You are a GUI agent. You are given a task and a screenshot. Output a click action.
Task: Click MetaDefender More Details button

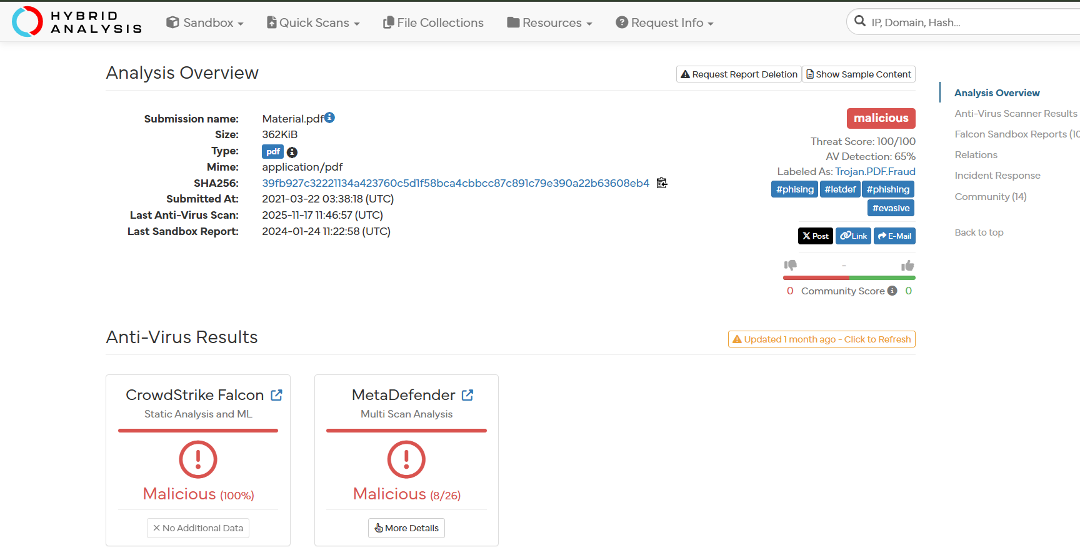click(x=406, y=528)
